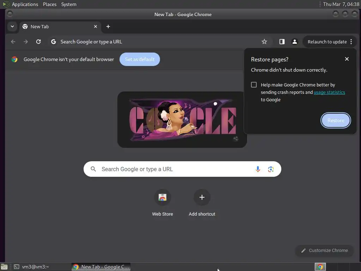Click the Restore button
361x271 pixels.
[336, 120]
